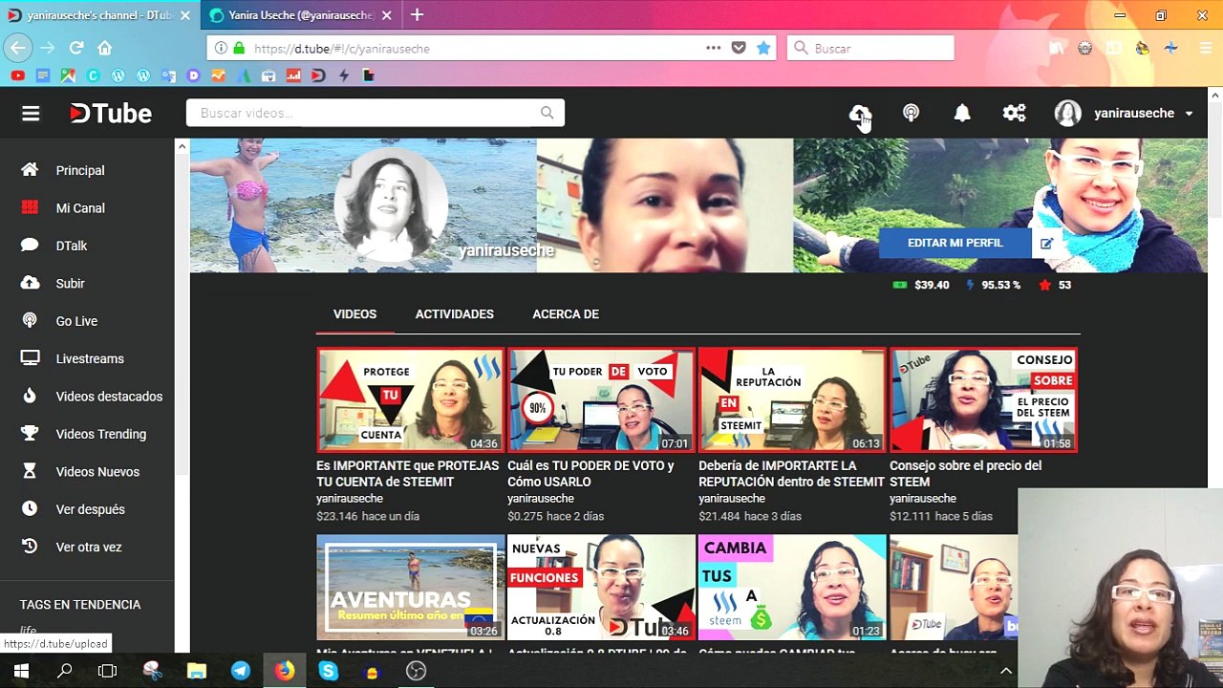Open DTalk in sidebar

(x=72, y=246)
